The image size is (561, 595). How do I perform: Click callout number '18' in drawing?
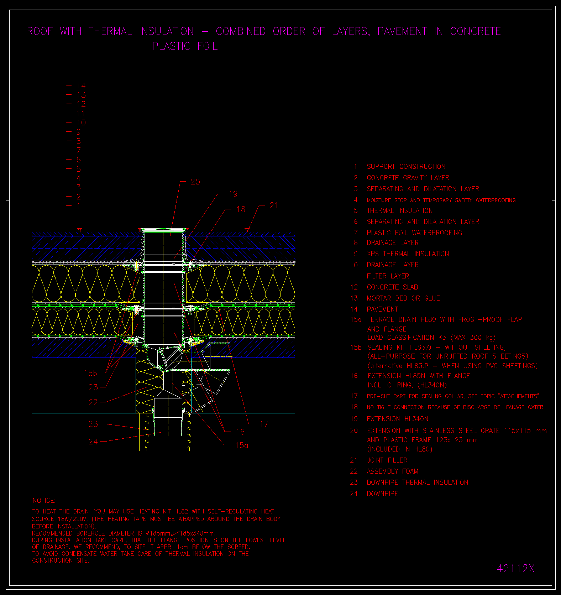click(241, 210)
